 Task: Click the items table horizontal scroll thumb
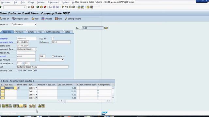(65, 101)
